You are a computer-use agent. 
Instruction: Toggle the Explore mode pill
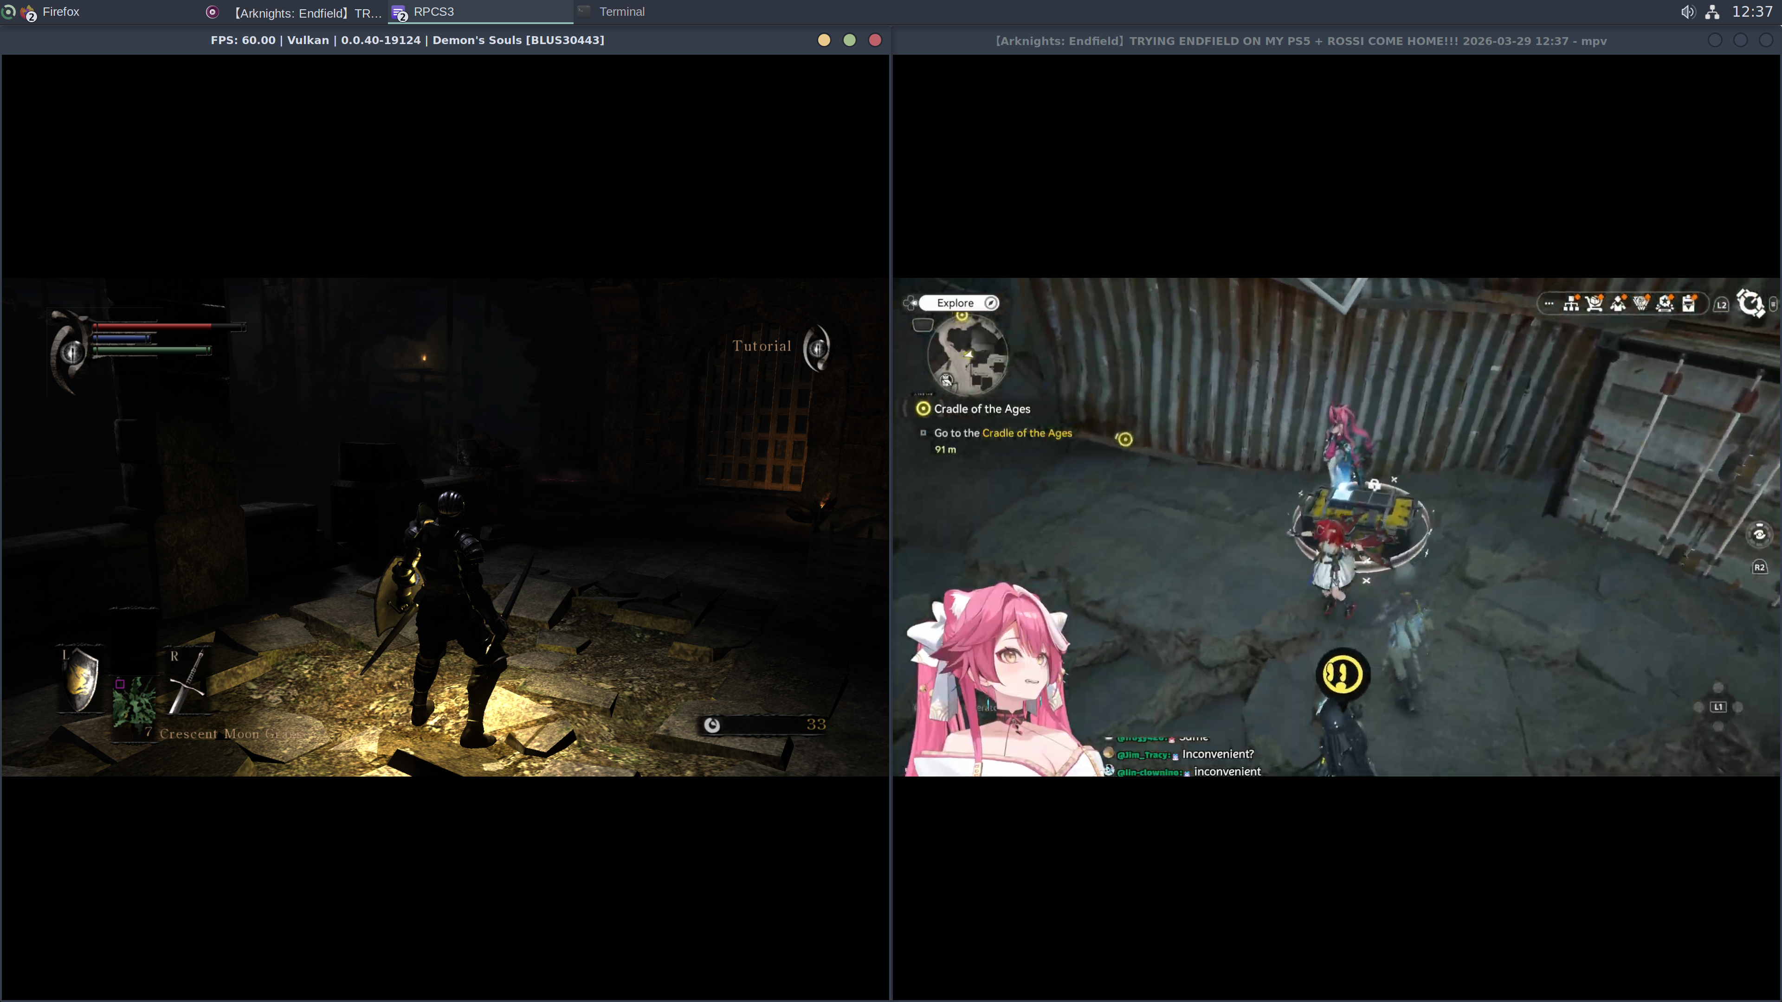pyautogui.click(x=958, y=303)
